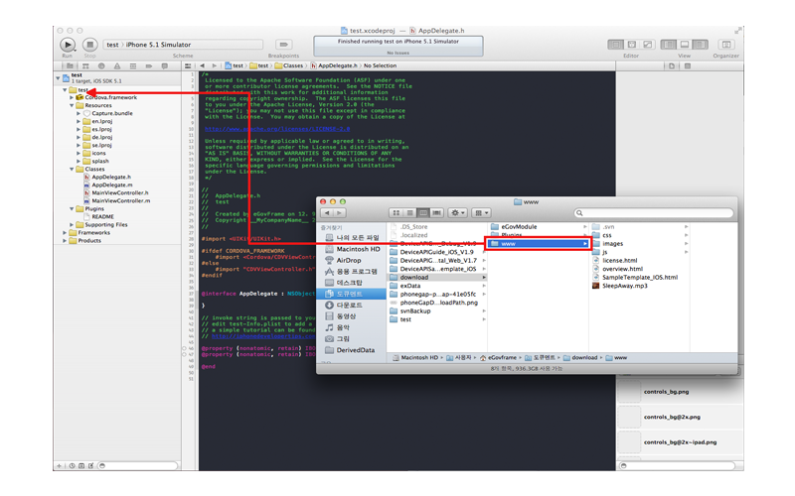
Task: Open the Organizer window
Action: (x=725, y=45)
